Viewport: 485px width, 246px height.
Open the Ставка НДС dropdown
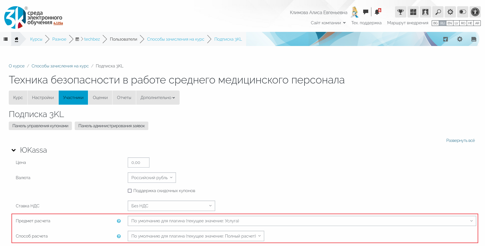click(171, 206)
